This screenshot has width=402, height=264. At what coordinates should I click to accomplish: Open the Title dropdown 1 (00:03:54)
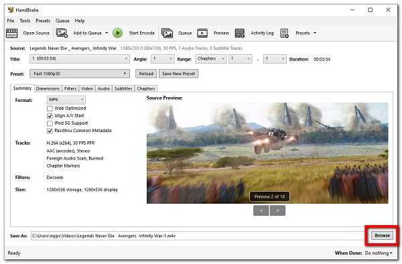point(80,59)
